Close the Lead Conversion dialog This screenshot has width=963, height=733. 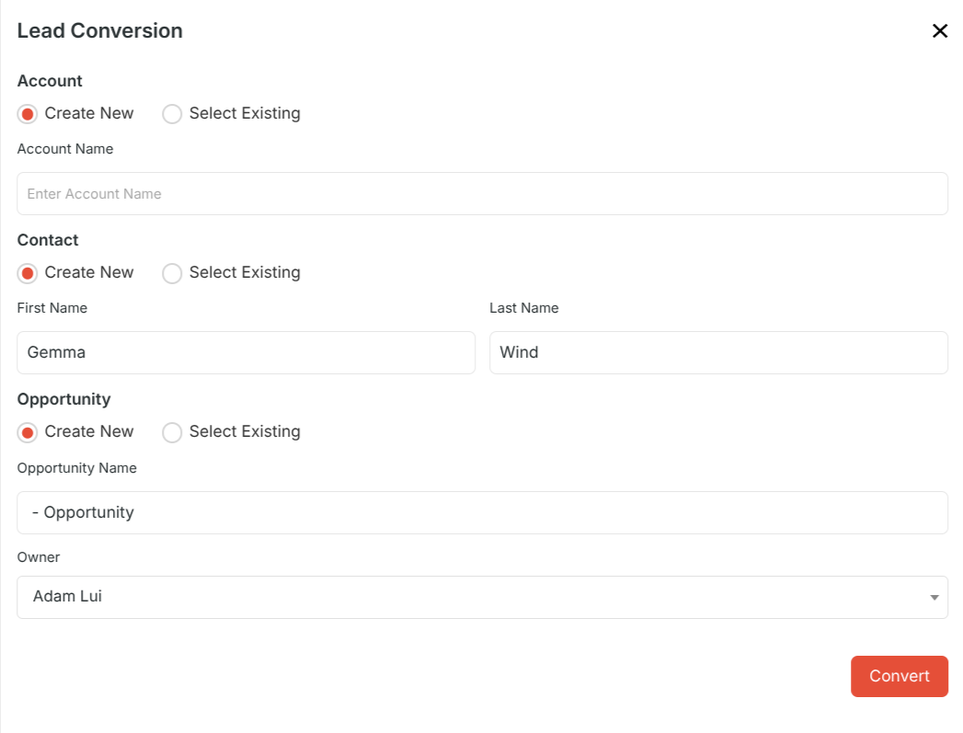(x=940, y=30)
